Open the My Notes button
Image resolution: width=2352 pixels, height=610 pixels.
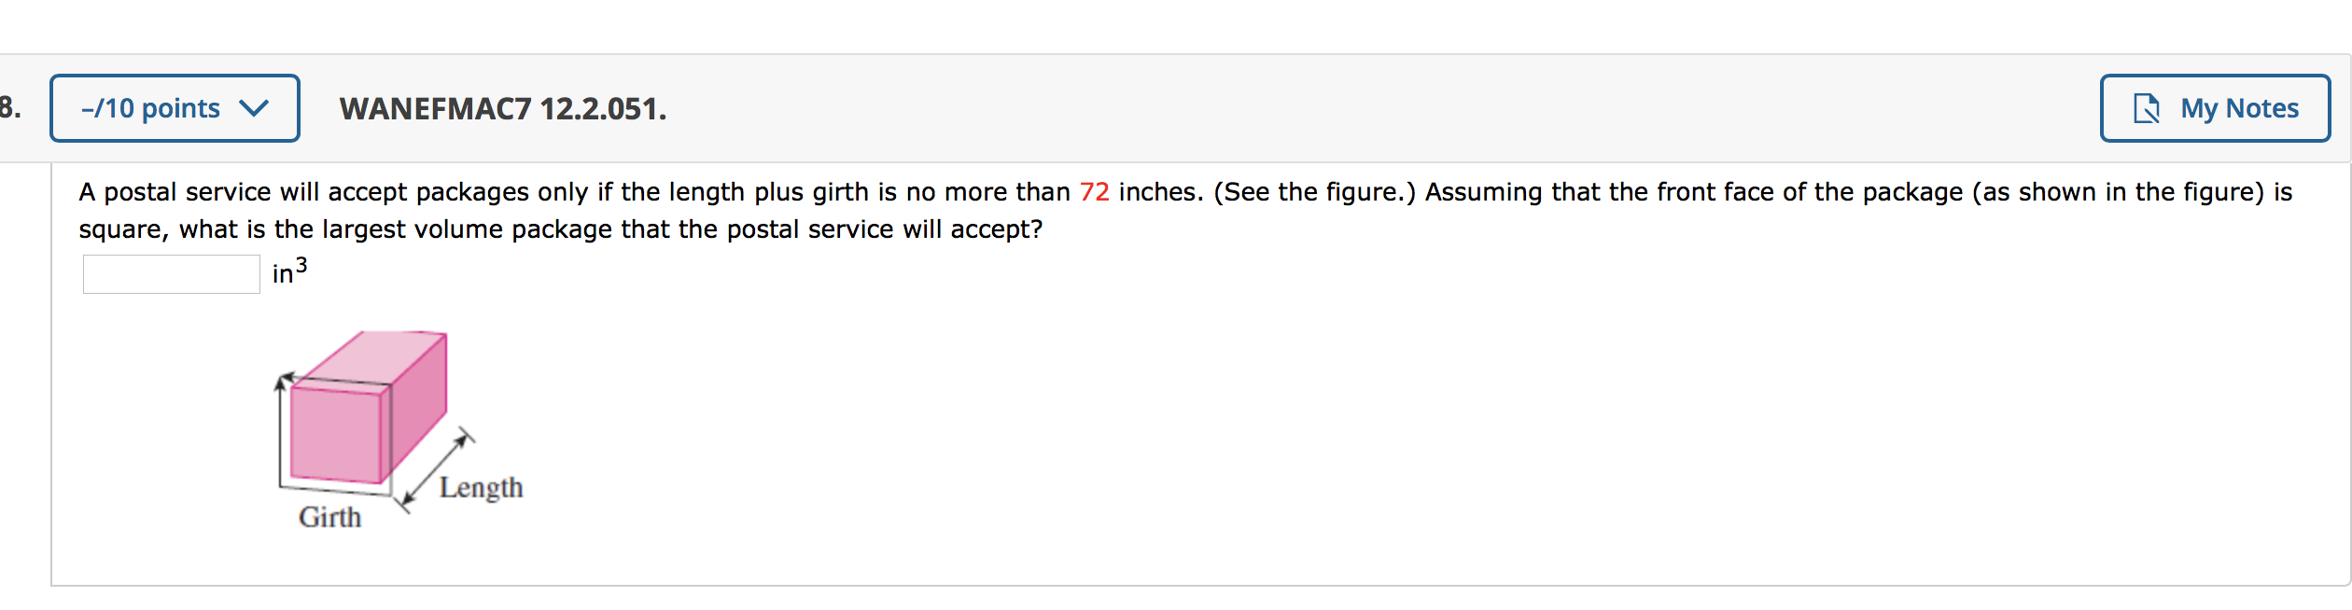click(x=2214, y=108)
